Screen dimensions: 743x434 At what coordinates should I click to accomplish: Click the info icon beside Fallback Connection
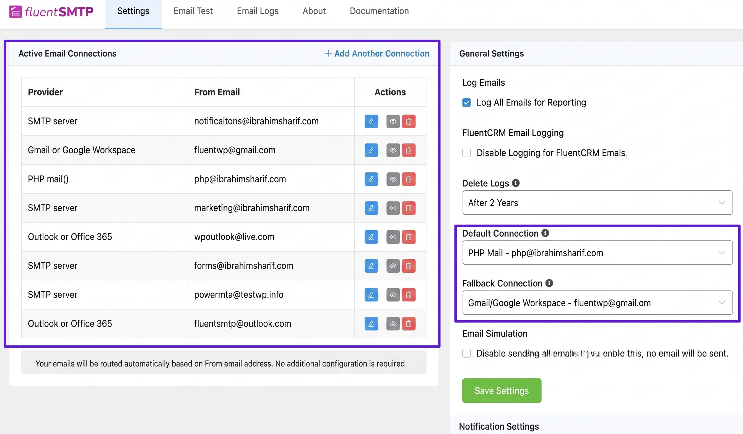pos(549,283)
